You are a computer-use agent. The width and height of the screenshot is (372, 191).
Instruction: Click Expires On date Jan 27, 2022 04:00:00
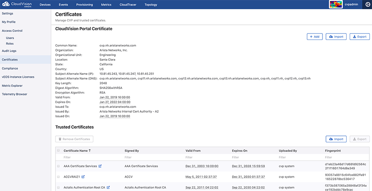coord(115,102)
